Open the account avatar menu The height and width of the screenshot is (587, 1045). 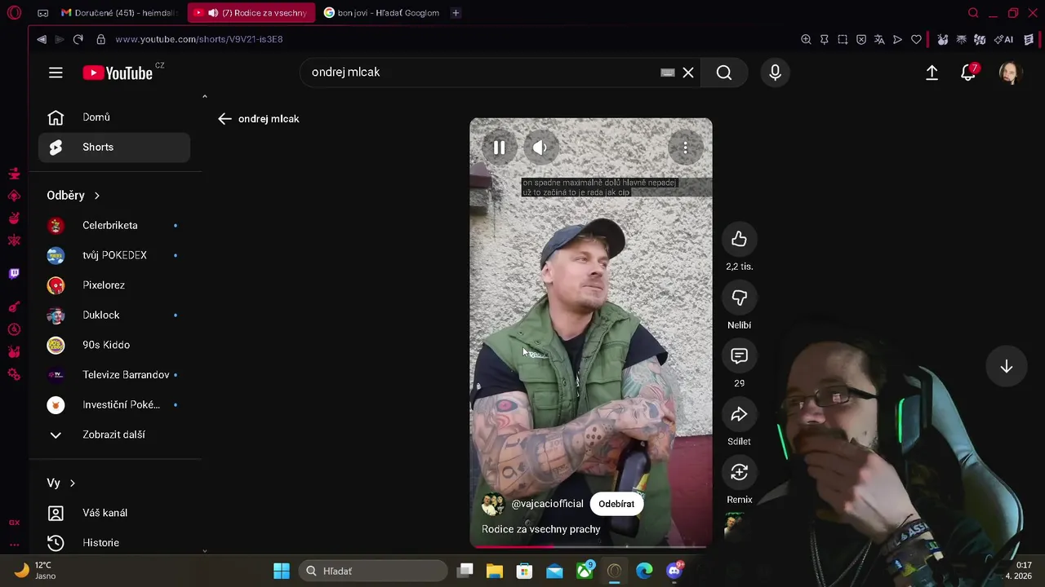1011,73
